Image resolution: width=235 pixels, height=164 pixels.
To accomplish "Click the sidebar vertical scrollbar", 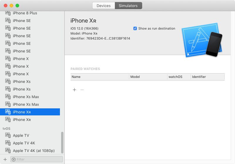I will tap(62, 143).
